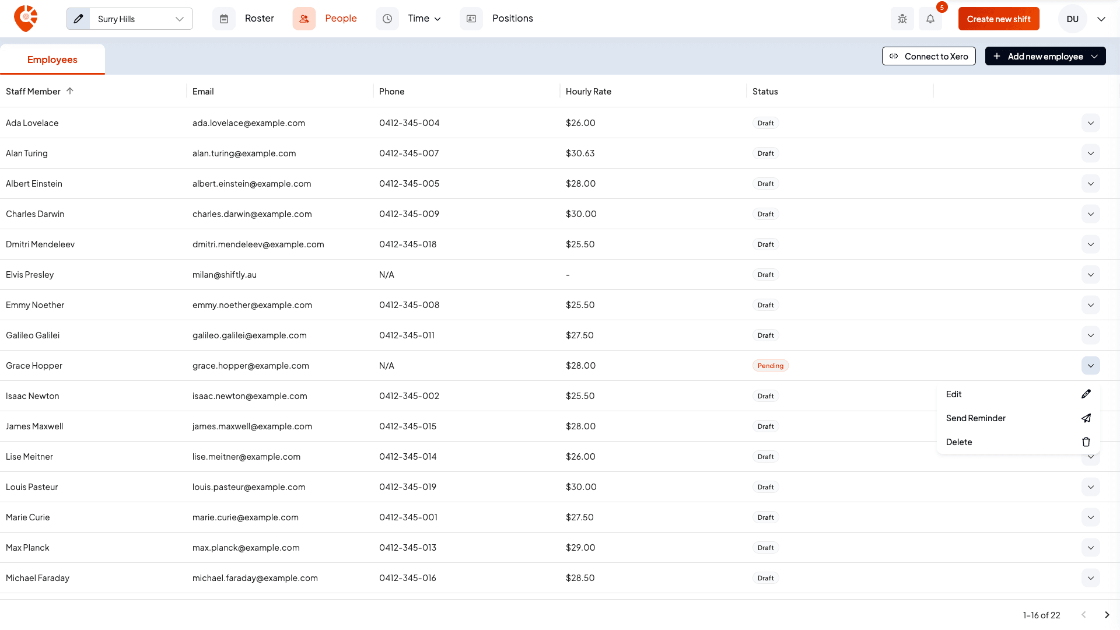Expand actions for Louis Pasteur row
The image size is (1120, 630).
pyautogui.click(x=1090, y=487)
